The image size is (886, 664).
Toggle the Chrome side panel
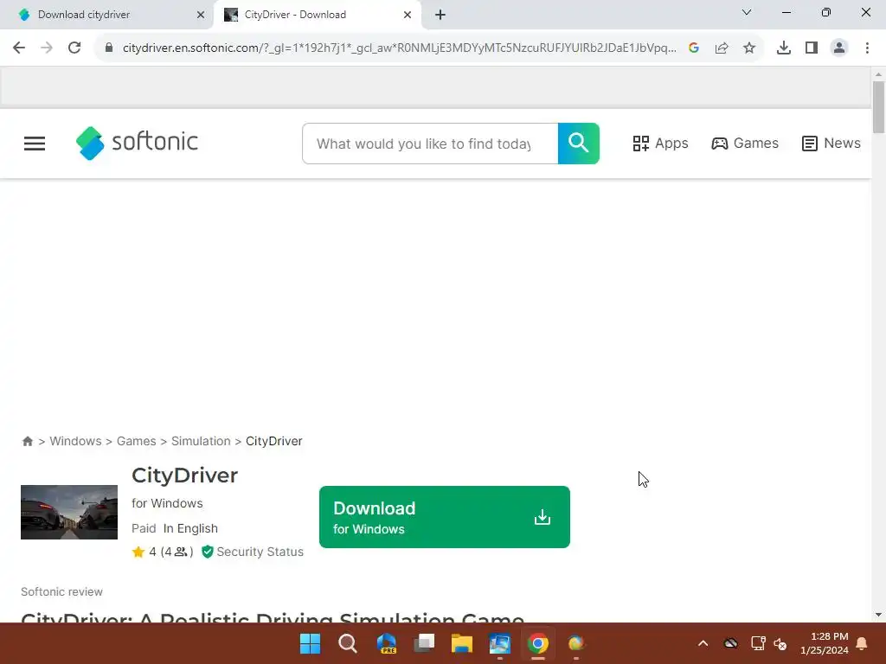[812, 48]
